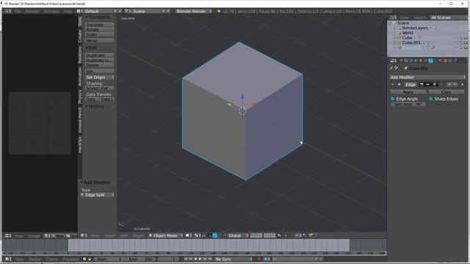Click the 3D view editor type icon

pos(84,236)
